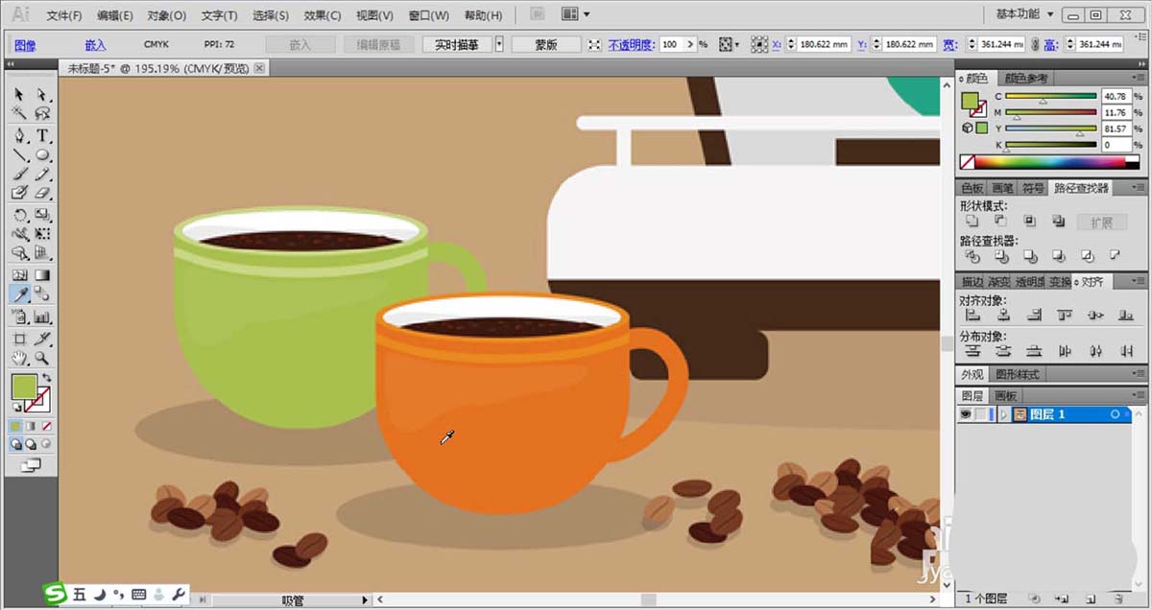Click the 不透明度 link
Viewport: 1152px width, 610px height.
(x=631, y=45)
